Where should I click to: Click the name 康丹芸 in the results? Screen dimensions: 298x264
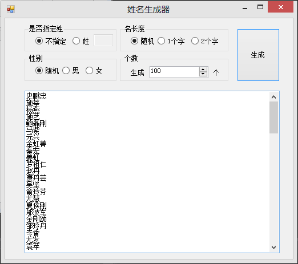pos(36,178)
